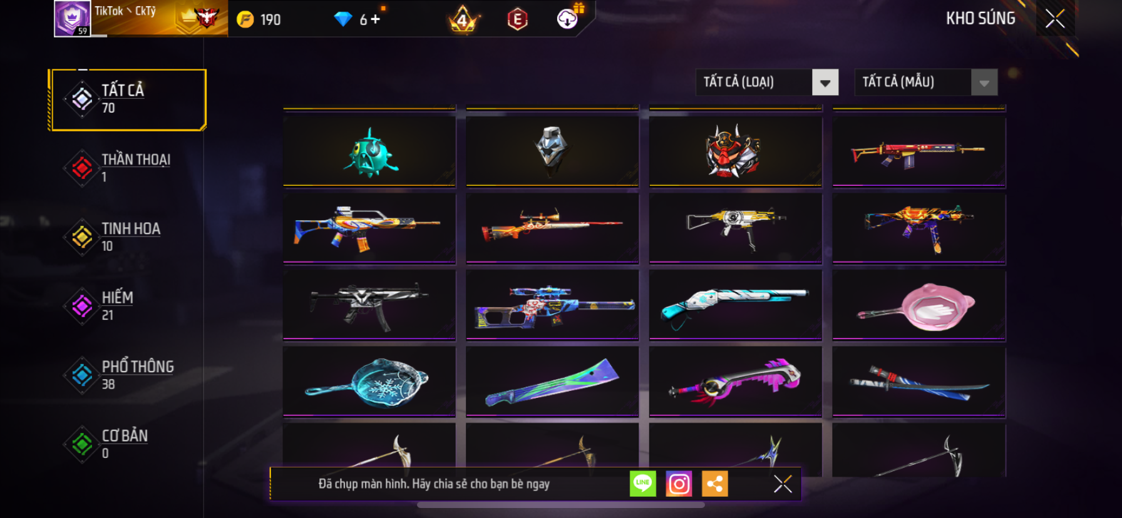Screen dimensions: 1122x518
Task: Open the orange share icon
Action: click(715, 484)
